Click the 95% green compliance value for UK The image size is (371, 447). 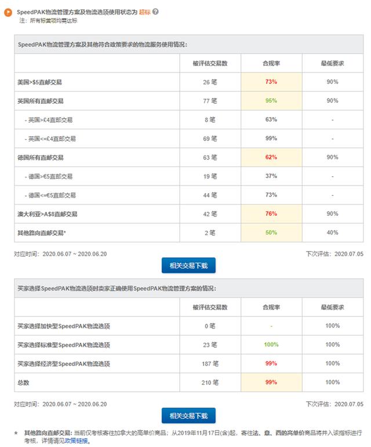coord(271,101)
